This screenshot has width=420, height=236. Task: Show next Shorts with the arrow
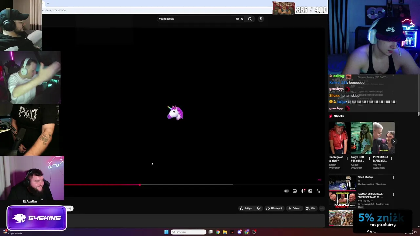394,141
